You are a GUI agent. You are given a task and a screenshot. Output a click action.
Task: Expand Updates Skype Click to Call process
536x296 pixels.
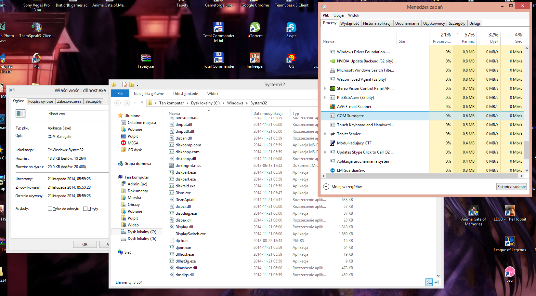pyautogui.click(x=325, y=152)
